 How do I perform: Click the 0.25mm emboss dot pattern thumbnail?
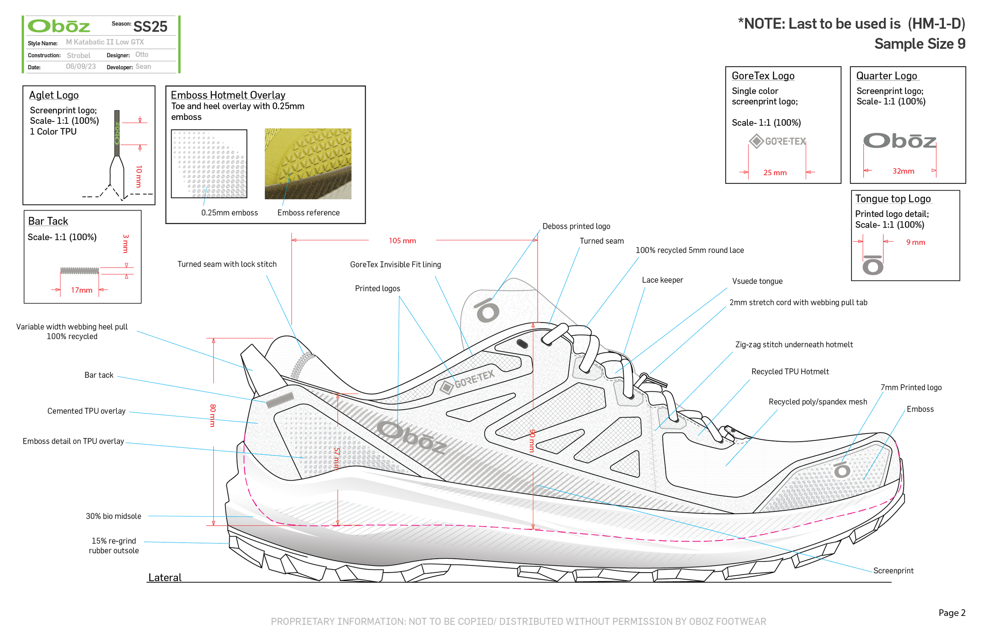coord(209,164)
